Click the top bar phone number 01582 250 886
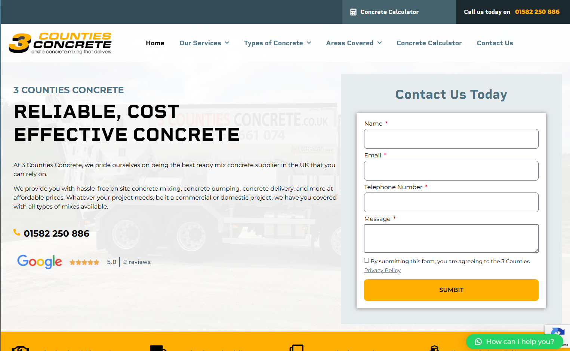The height and width of the screenshot is (351, 570). coord(537,12)
